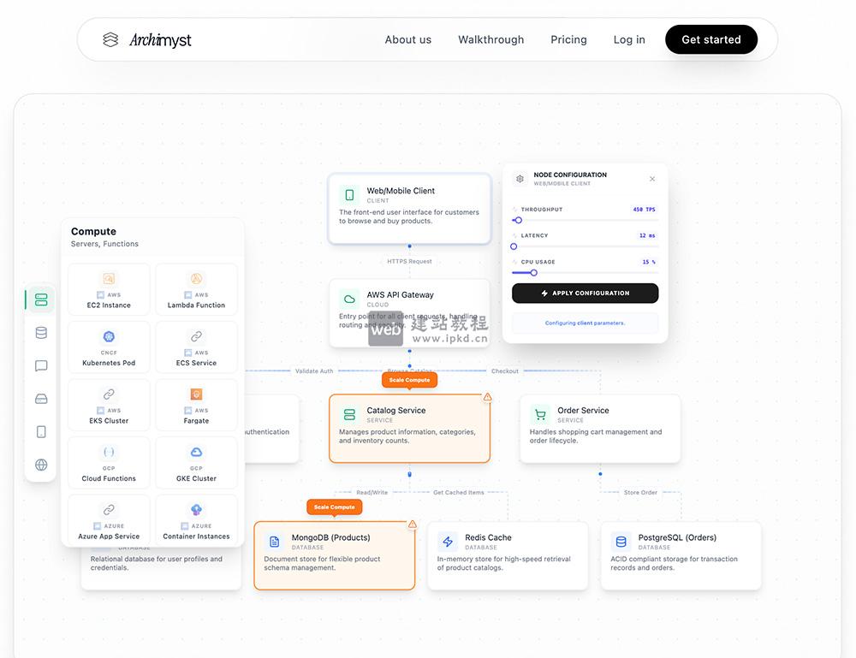Select the CNCF Kubernetes Pod node
This screenshot has width=856, height=658.
(109, 347)
